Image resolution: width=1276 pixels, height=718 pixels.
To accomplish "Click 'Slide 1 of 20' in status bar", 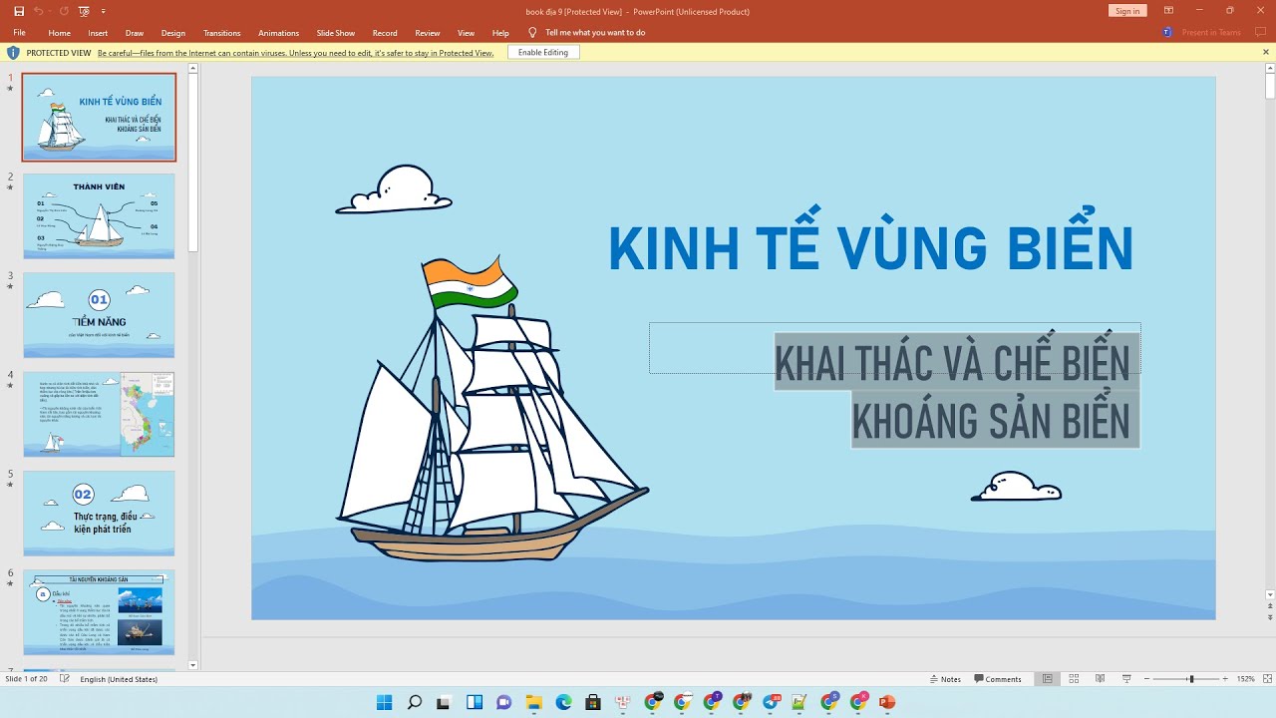I will (27, 679).
